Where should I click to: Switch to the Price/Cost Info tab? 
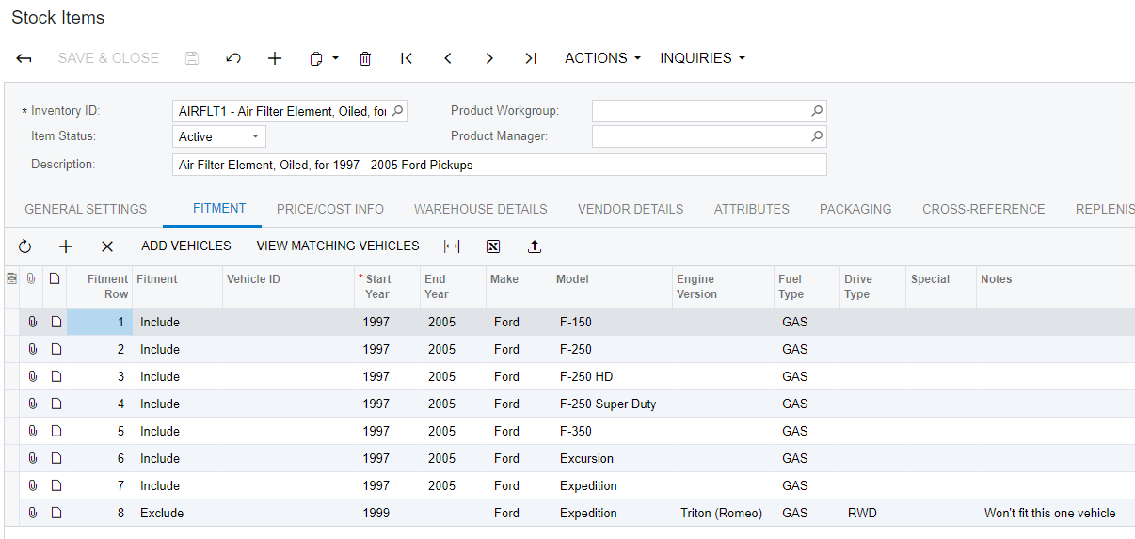click(x=330, y=209)
